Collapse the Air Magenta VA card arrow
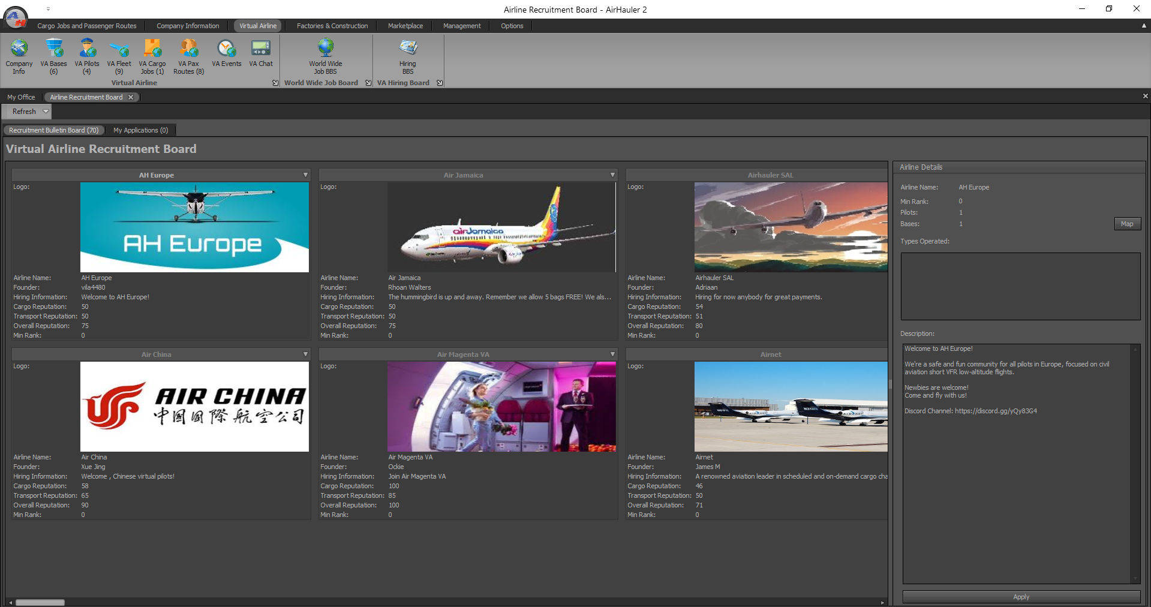 612,354
